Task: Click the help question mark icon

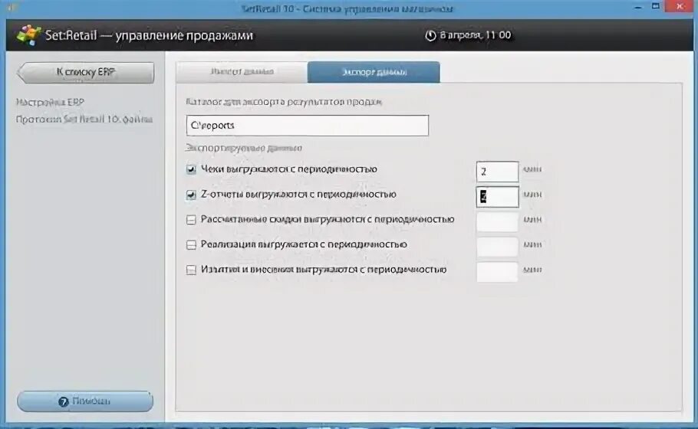Action: pyautogui.click(x=63, y=401)
